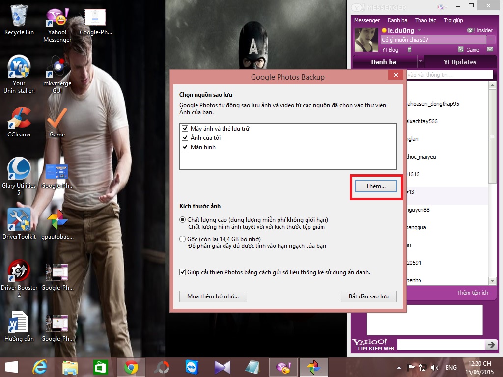This screenshot has height=377, width=503.
Task: Select the DriverToolkit desktop icon
Action: click(x=19, y=224)
